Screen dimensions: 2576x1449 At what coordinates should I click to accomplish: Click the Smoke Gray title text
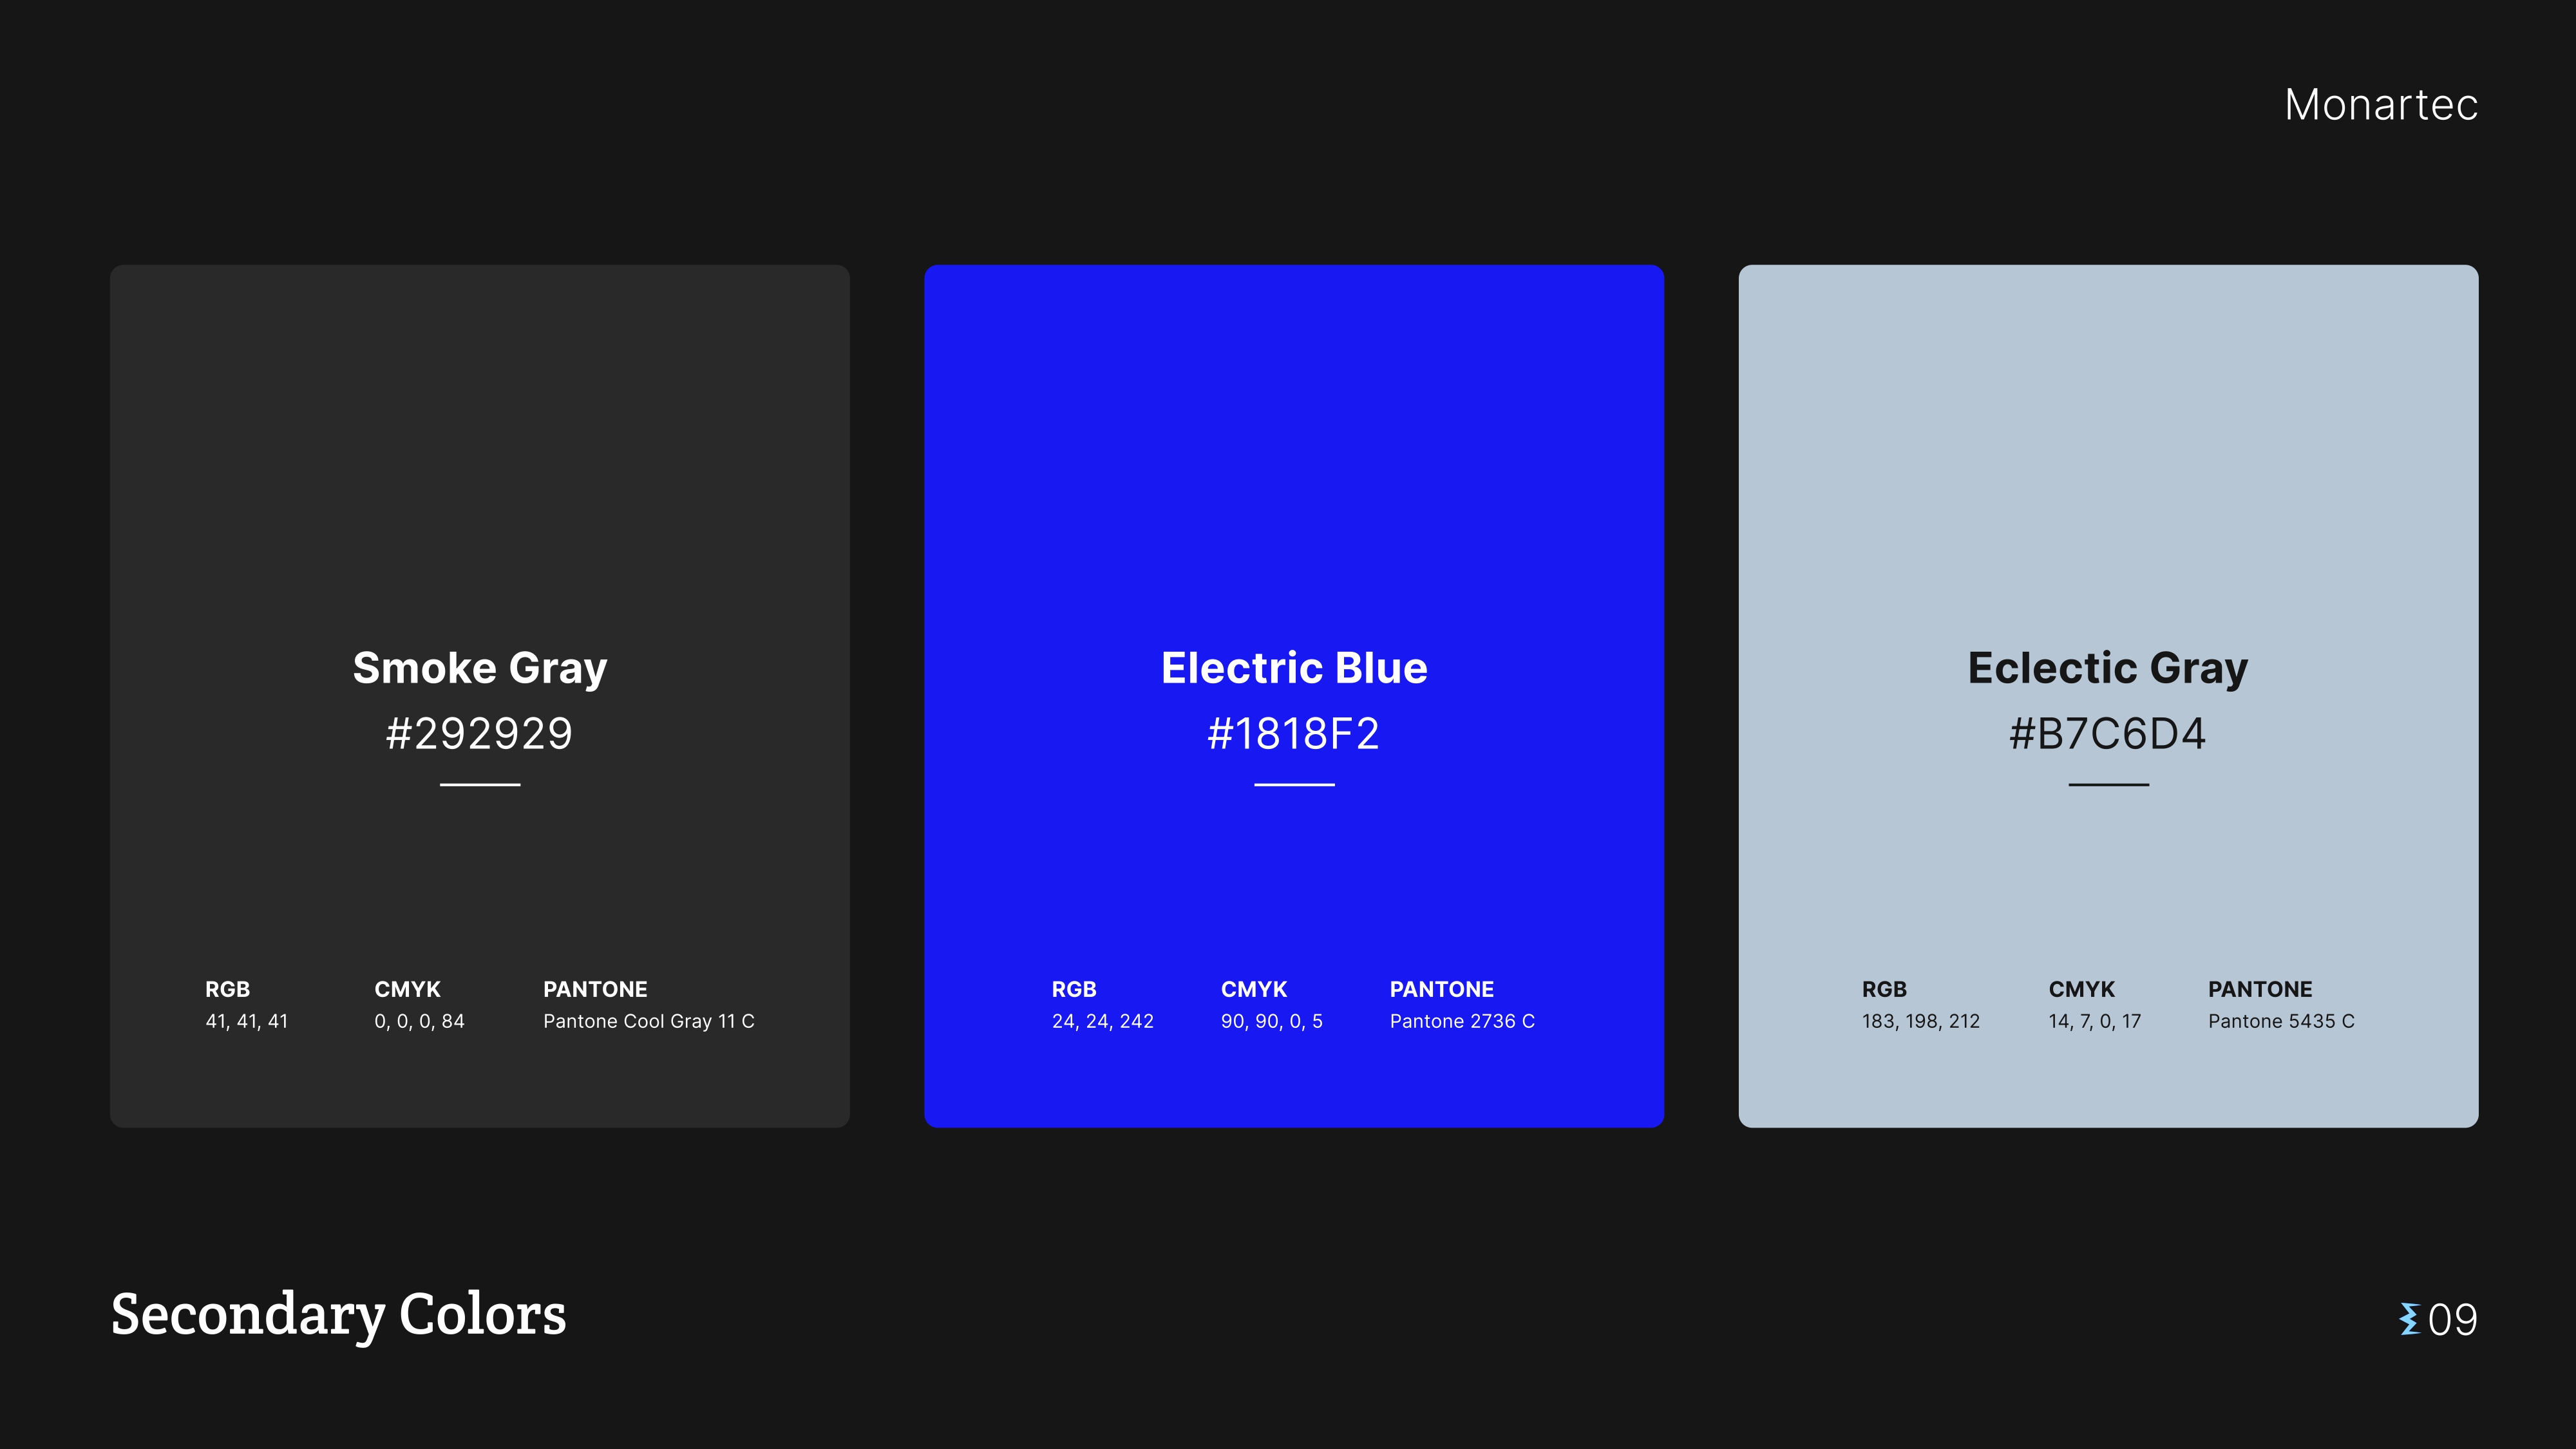pyautogui.click(x=479, y=668)
